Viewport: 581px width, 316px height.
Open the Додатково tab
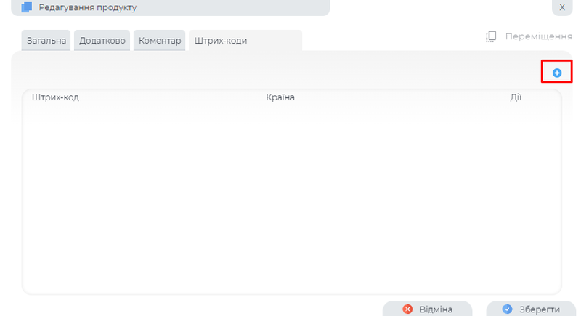(x=102, y=41)
